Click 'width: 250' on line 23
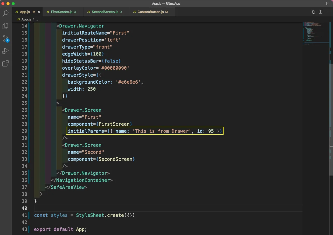Screen dimensions: 333x235 tap(82, 89)
